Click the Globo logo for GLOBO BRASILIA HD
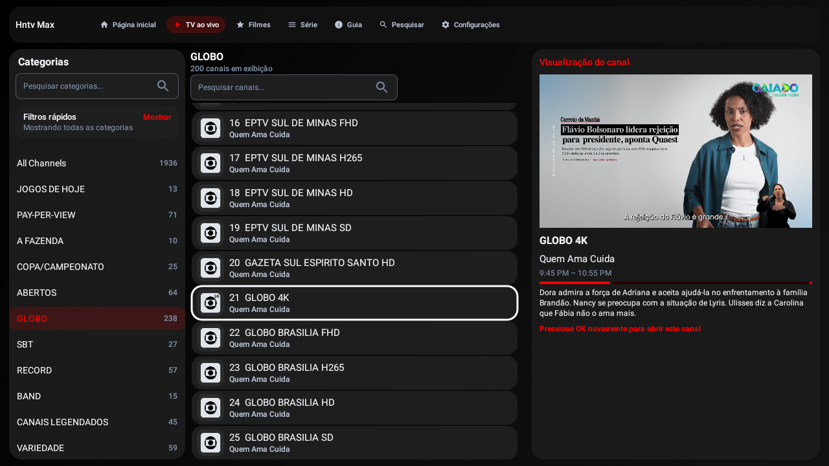Viewport: 829px width, 466px height. coord(210,408)
